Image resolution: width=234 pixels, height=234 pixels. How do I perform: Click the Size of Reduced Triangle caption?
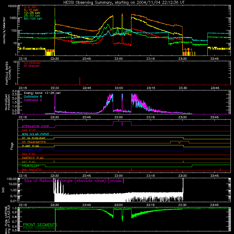(x=74, y=181)
